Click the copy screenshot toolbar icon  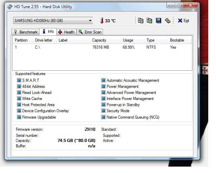click(149, 21)
